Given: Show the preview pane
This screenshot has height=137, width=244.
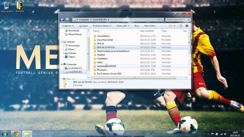Looking at the screenshot, I should 180,26.
